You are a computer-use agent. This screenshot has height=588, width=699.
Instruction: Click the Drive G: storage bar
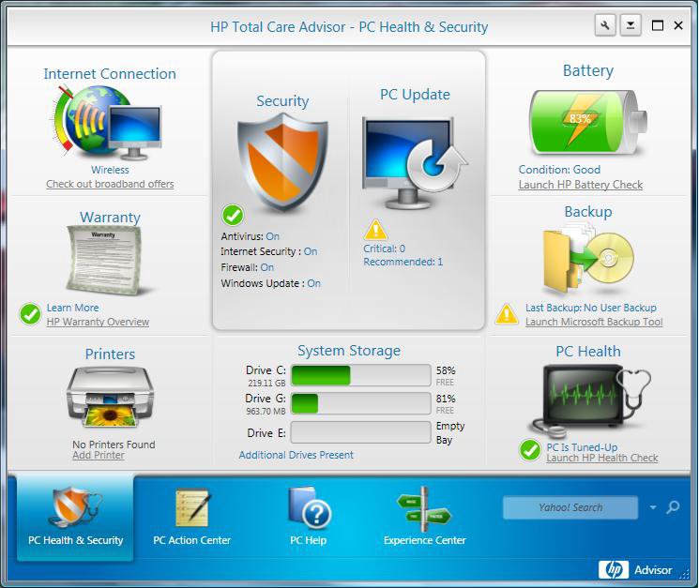pyautogui.click(x=360, y=403)
